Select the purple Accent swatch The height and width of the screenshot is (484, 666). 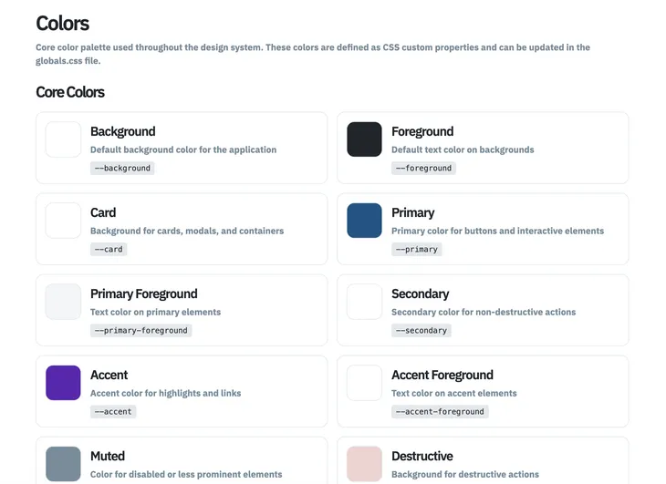[63, 383]
